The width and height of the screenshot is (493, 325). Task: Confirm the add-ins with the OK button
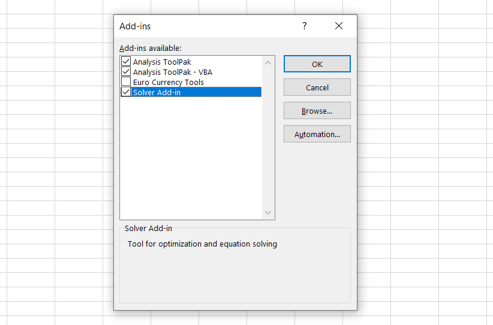pos(317,64)
